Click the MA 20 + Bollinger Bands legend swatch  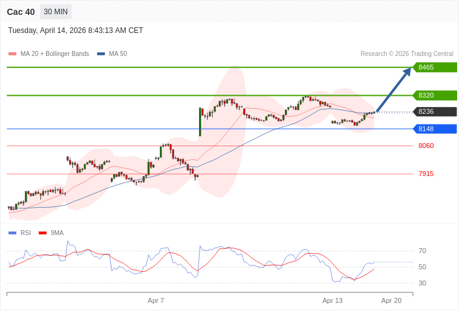click(x=12, y=54)
